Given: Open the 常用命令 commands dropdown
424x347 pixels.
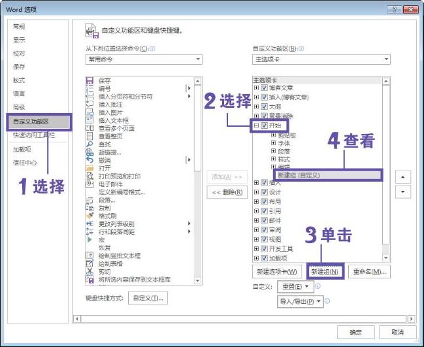Looking at the screenshot, I should [144, 59].
